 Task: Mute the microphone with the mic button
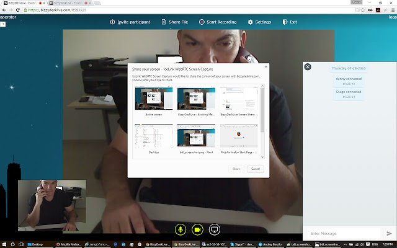(x=181, y=229)
